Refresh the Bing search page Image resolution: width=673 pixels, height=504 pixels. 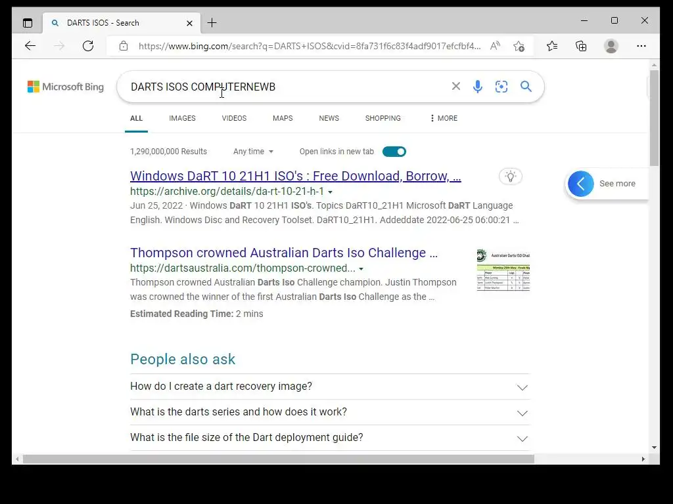(x=88, y=46)
